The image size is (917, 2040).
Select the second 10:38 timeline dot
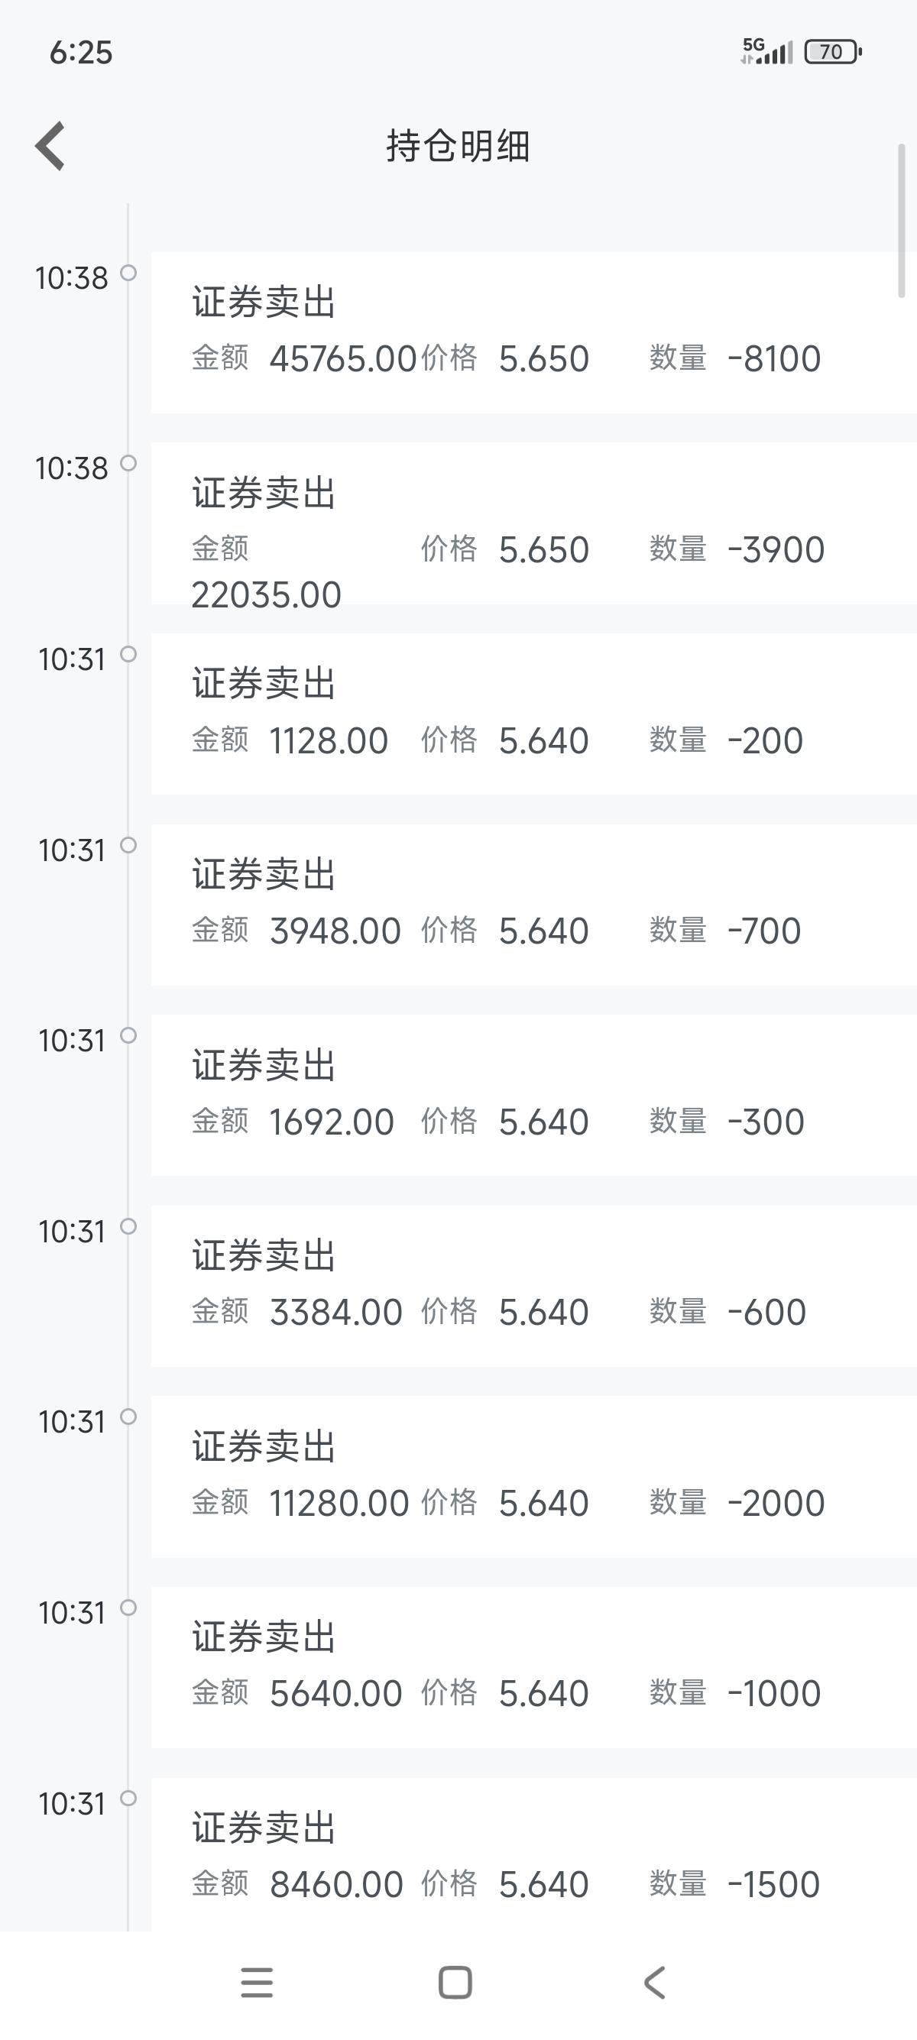pos(128,463)
